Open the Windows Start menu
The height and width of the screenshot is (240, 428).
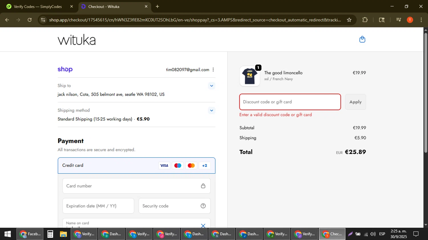pyautogui.click(x=8, y=234)
